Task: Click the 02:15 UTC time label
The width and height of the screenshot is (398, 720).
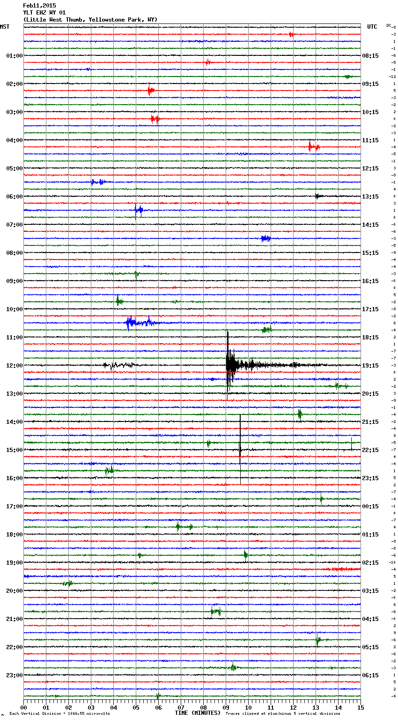Action: click(x=370, y=563)
